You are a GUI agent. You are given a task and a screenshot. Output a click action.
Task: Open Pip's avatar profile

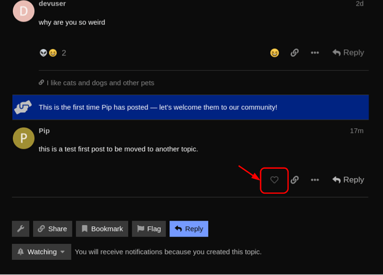23,138
